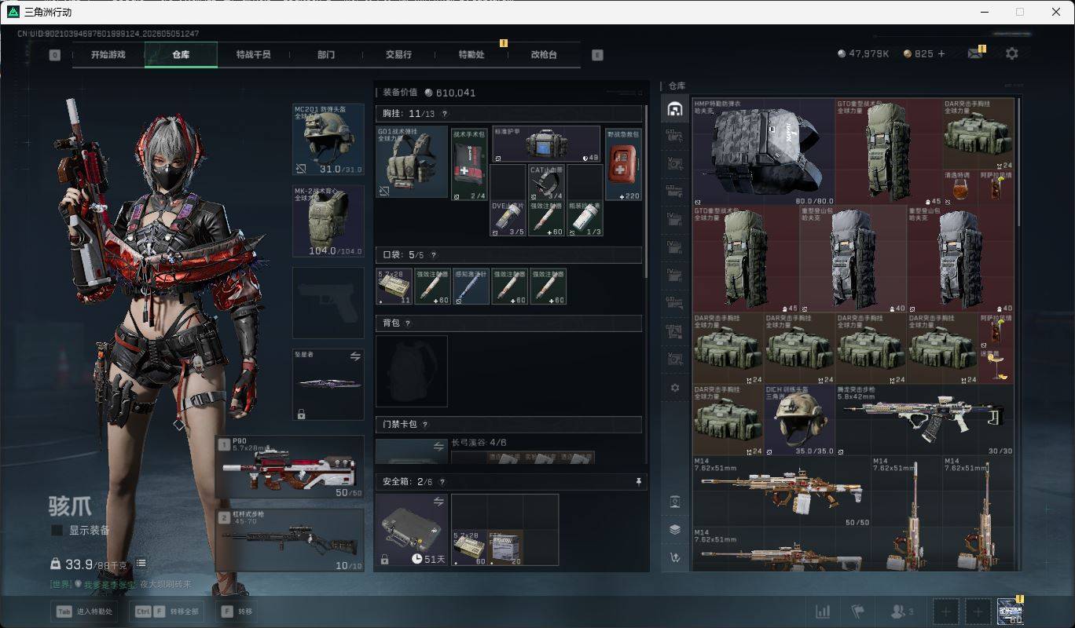This screenshot has width=1075, height=628.
Task: Open the weight details list icon
Action: [141, 563]
